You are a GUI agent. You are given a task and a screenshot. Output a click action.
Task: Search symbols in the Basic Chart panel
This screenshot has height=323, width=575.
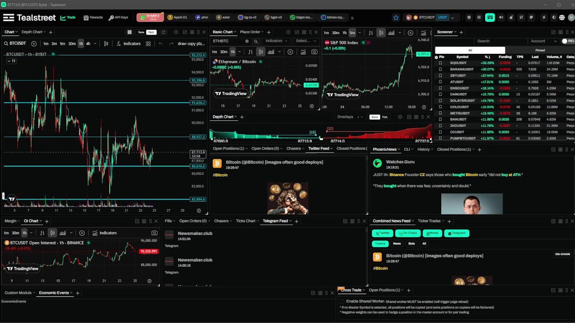coord(256,41)
